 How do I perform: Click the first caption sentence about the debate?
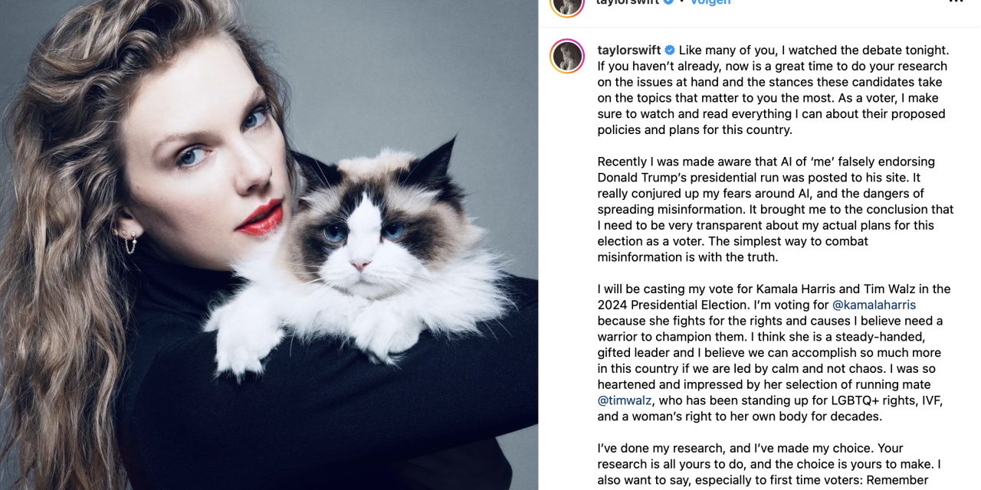click(x=814, y=51)
